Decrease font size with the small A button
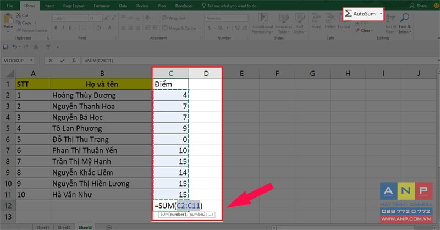Viewport: 440px width, 230px height. pyautogui.click(x=113, y=18)
